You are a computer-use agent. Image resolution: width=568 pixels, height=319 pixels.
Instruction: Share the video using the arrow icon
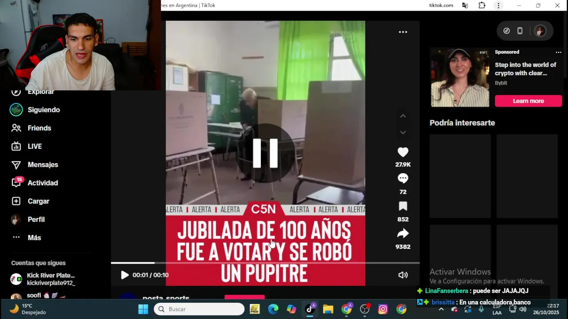coord(403,233)
